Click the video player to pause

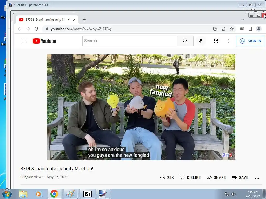141,107
